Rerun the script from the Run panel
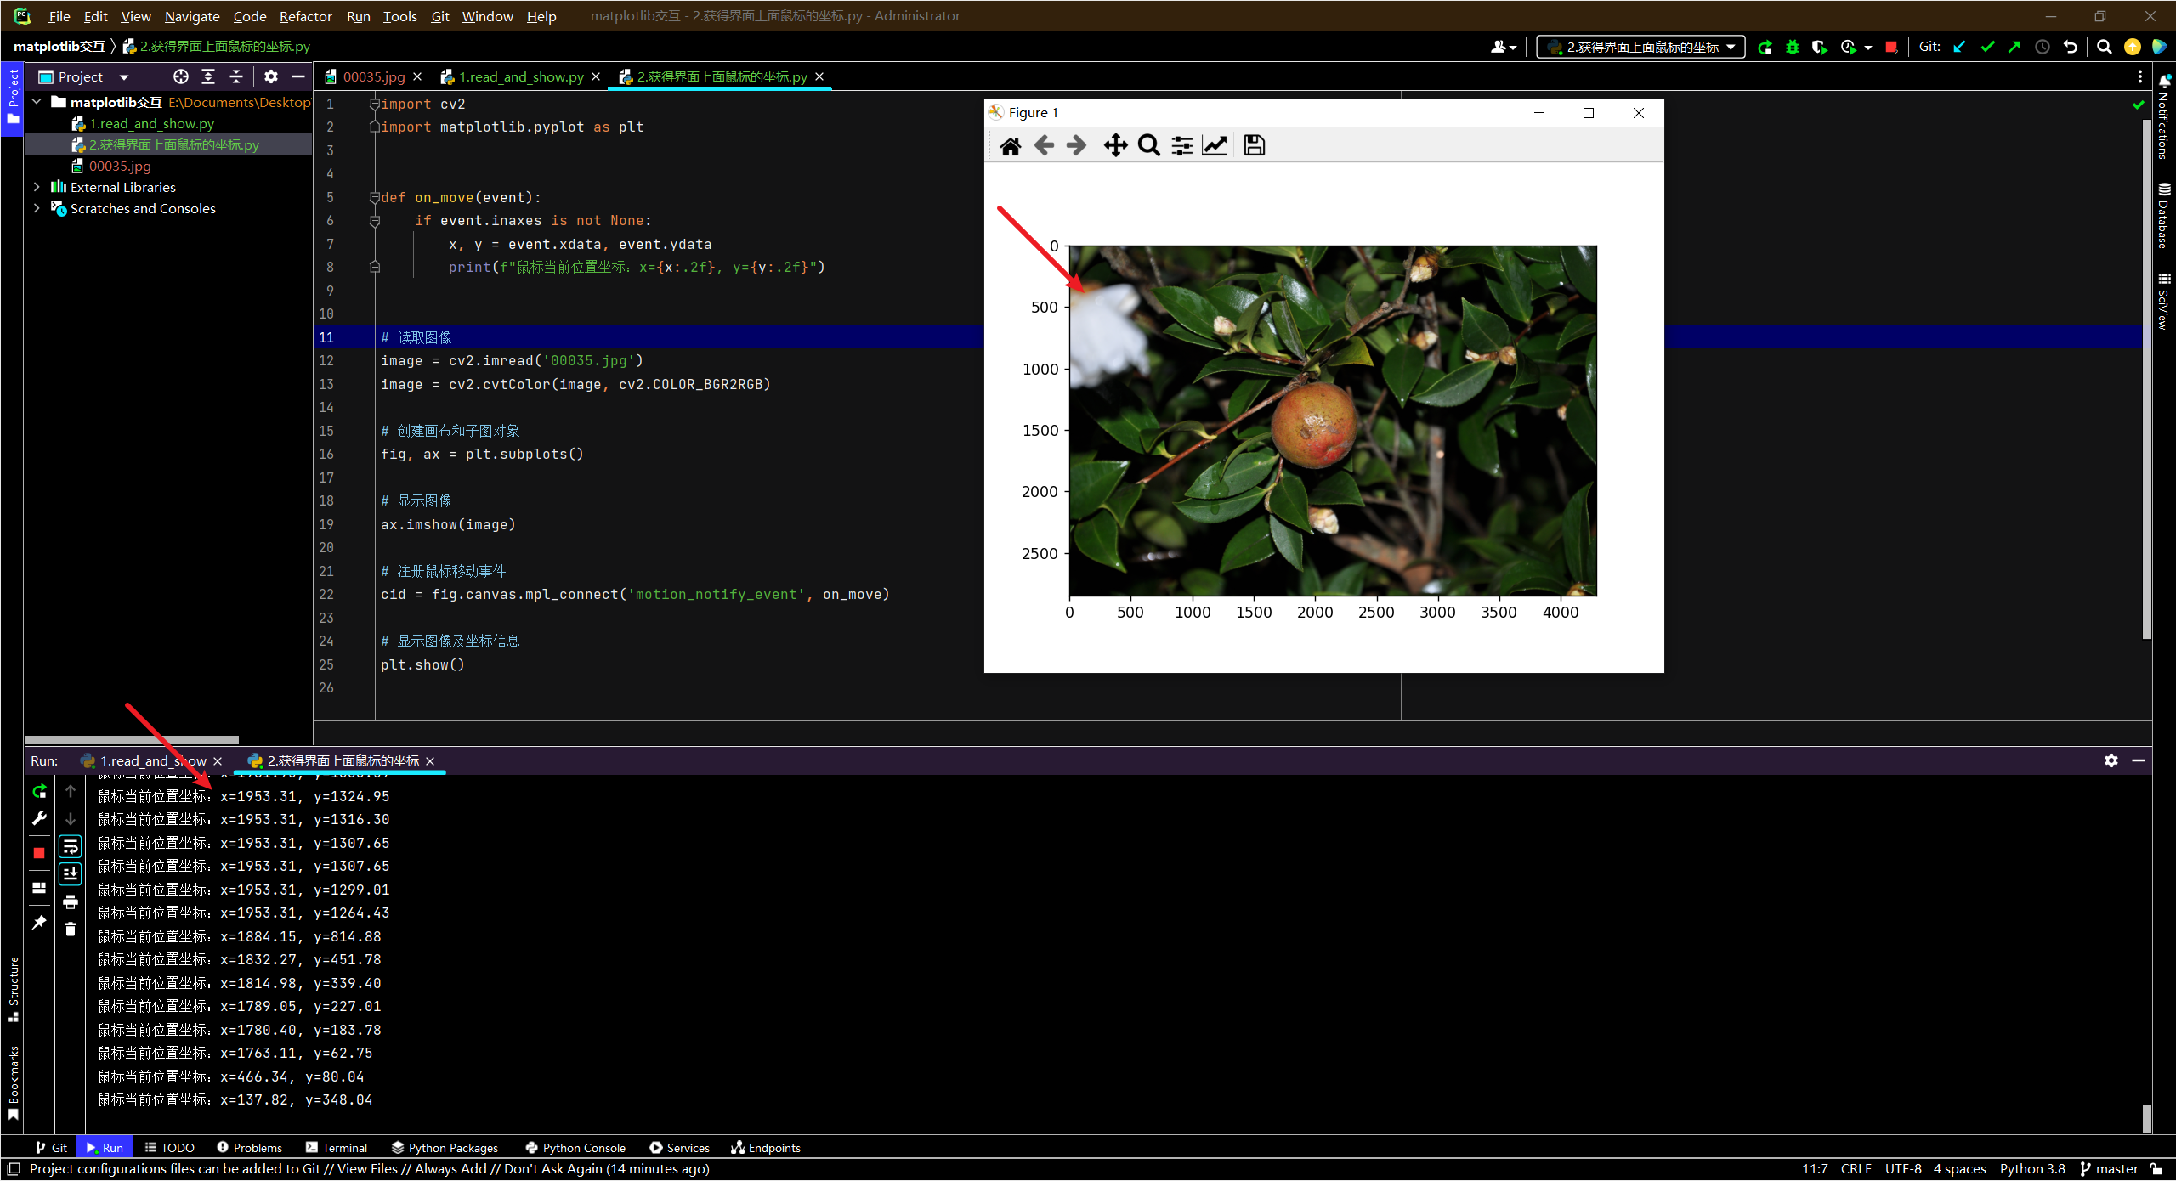This screenshot has height=1181, width=2176. (x=39, y=791)
